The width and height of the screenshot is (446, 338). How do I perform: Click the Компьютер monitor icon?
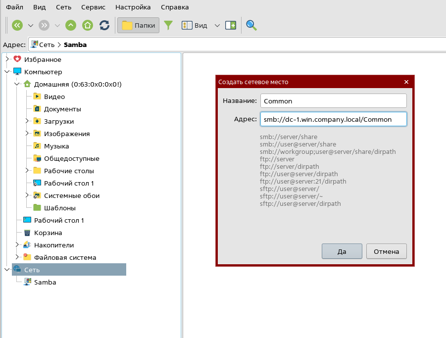[17, 72]
